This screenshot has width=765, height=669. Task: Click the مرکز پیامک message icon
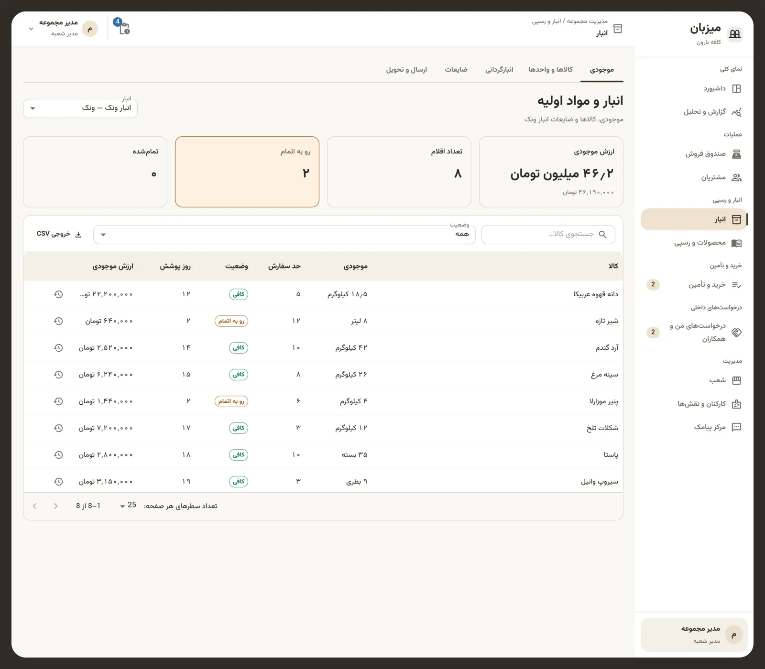737,427
